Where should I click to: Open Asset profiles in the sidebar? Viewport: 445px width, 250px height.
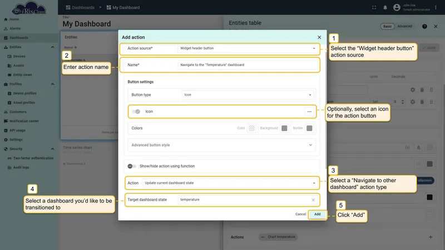tap(24, 103)
